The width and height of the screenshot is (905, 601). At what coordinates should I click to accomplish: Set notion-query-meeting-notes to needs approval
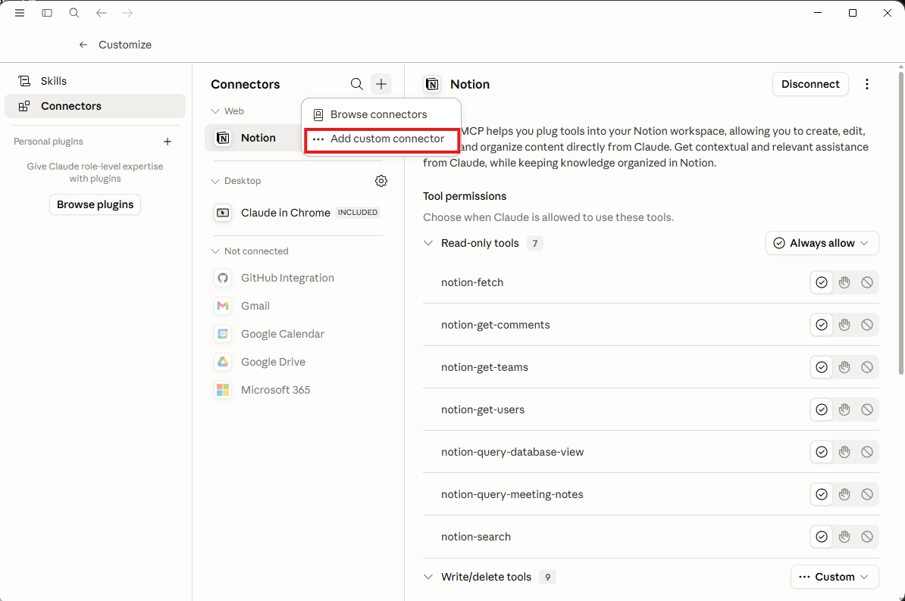click(x=844, y=494)
